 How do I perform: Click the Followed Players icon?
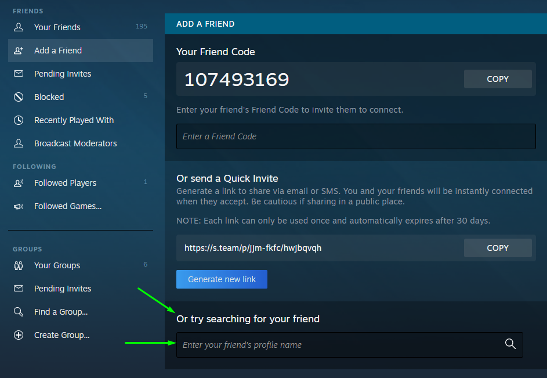(19, 183)
